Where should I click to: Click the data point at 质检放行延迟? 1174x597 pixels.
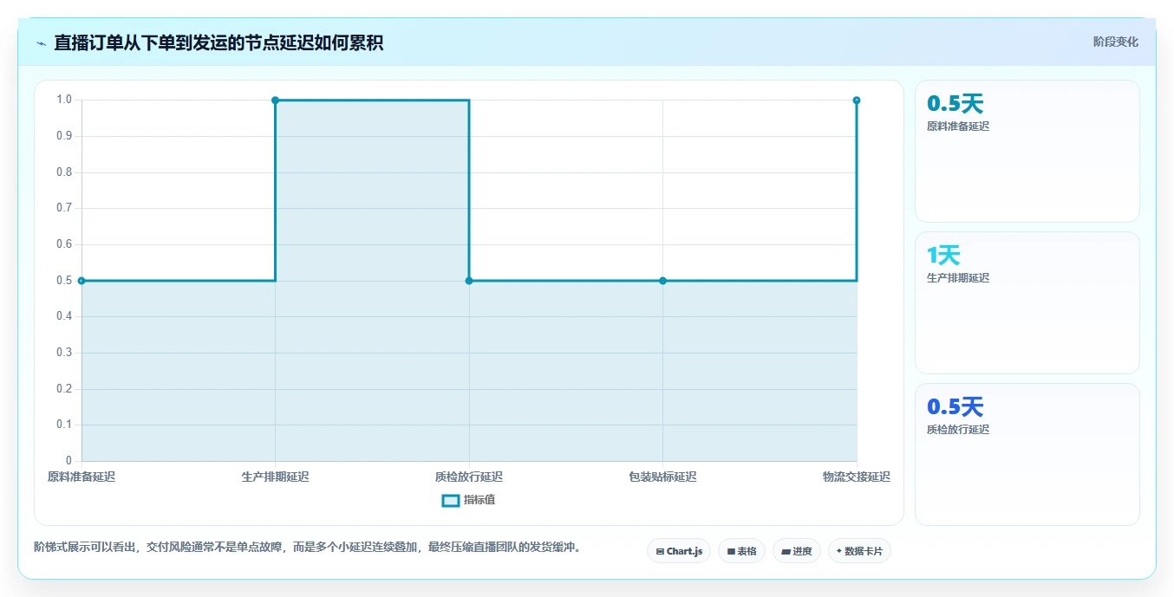pyautogui.click(x=469, y=281)
